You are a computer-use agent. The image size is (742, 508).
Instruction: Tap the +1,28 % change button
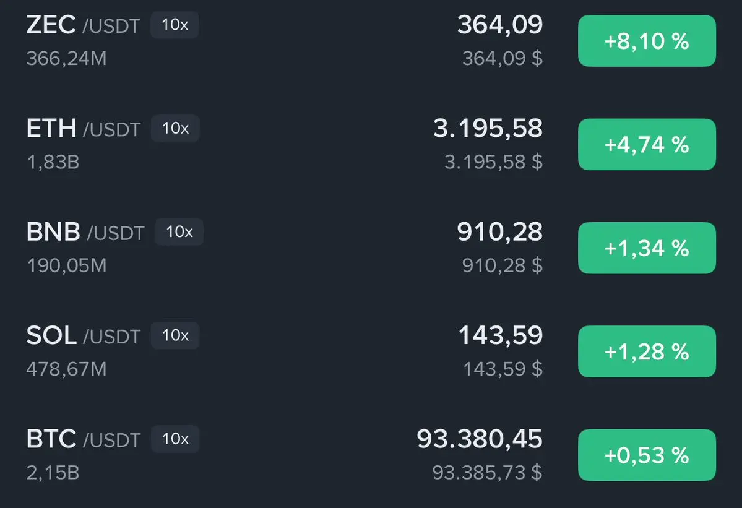647,351
